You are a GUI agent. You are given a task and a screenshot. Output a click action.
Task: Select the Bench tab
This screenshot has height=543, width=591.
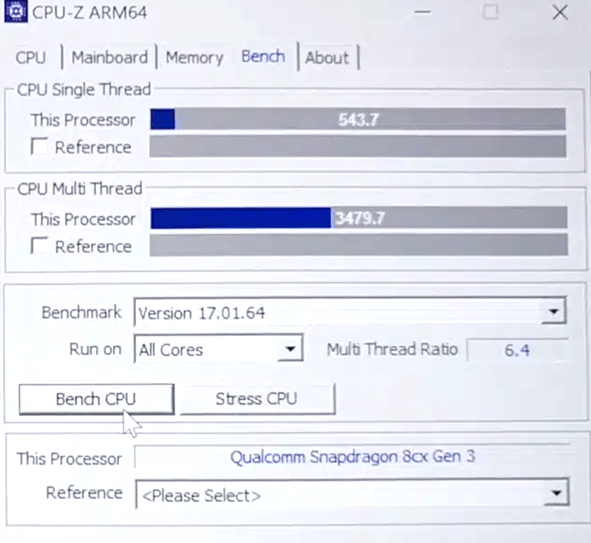263,57
